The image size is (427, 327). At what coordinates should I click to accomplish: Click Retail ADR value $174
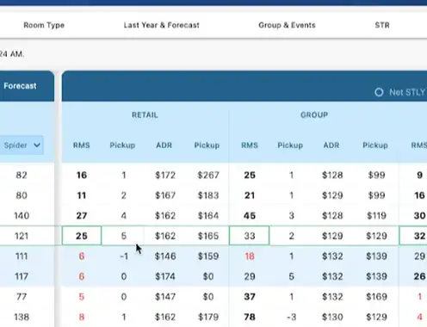pos(165,276)
